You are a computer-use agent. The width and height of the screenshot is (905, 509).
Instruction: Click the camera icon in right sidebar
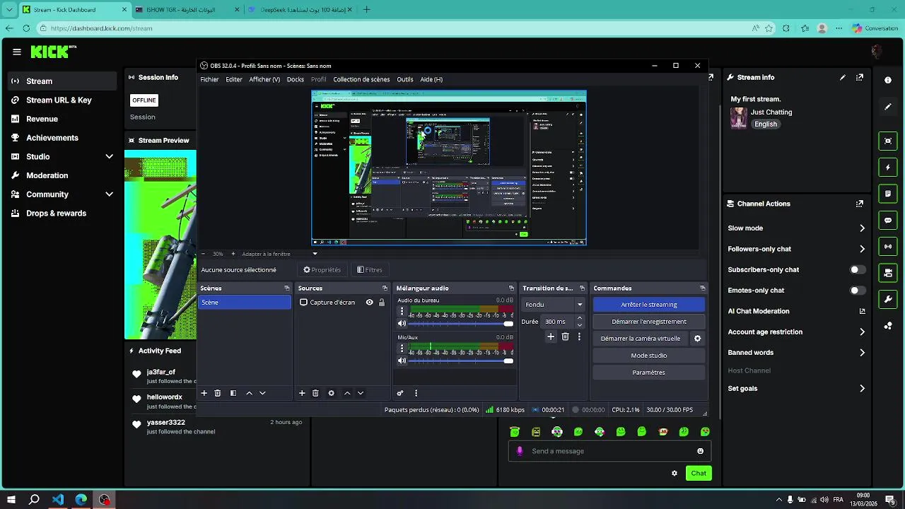(x=888, y=273)
